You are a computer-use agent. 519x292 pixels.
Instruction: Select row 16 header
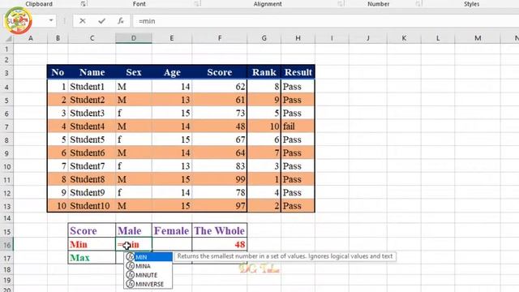[6, 245]
